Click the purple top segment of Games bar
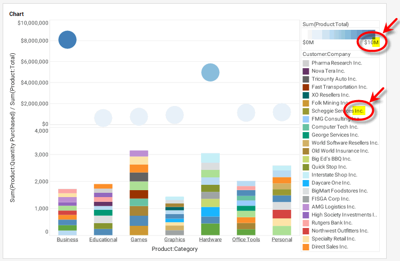Image resolution: width=400 pixels, height=261 pixels. tap(139, 153)
